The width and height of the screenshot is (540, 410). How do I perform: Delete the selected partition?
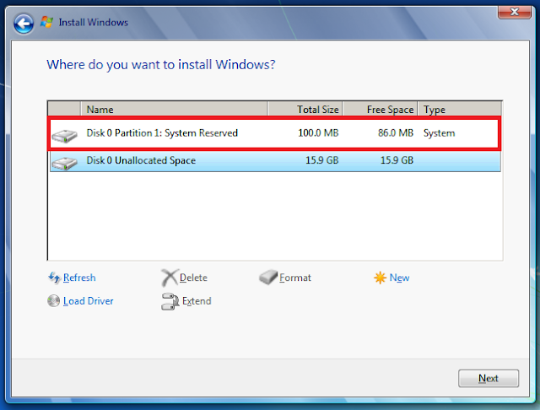coord(193,278)
